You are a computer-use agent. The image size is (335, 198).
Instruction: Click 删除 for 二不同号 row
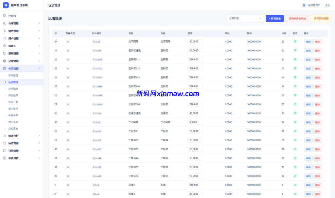(x=317, y=122)
